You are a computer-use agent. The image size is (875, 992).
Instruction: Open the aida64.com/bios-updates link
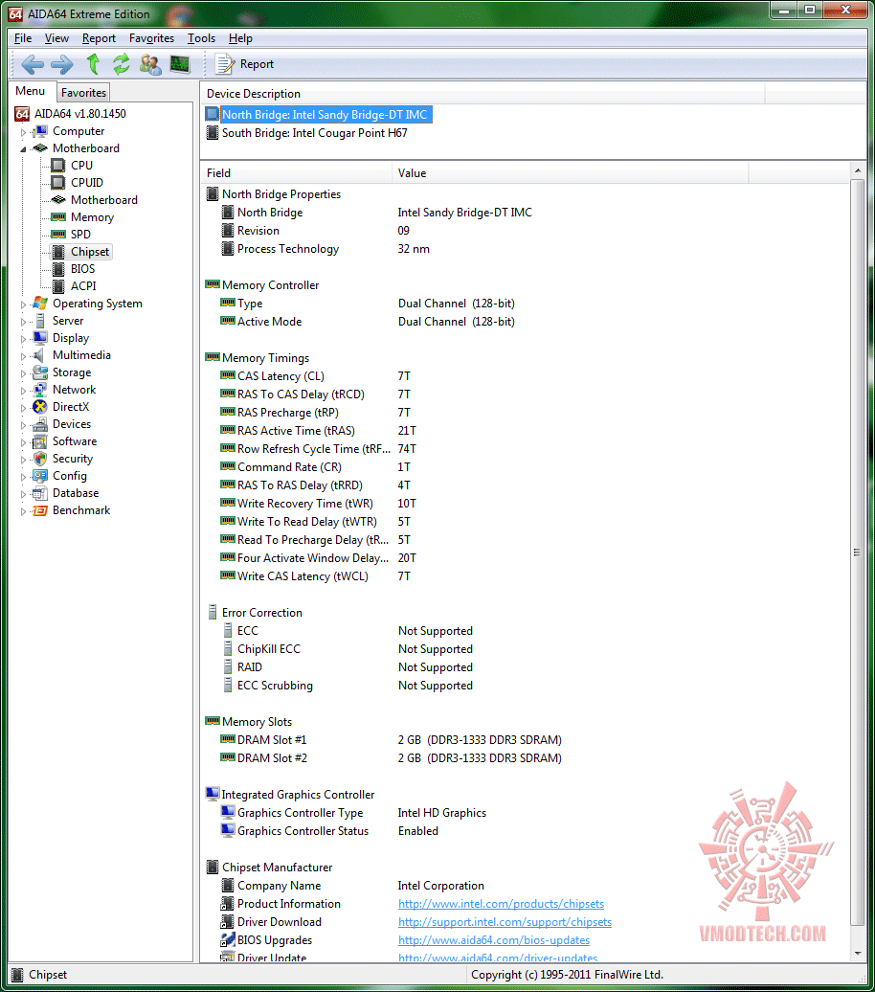494,940
